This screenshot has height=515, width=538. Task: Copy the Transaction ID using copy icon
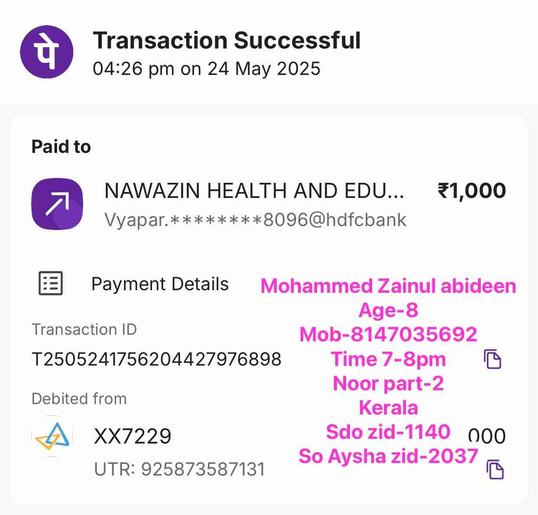coord(492,359)
